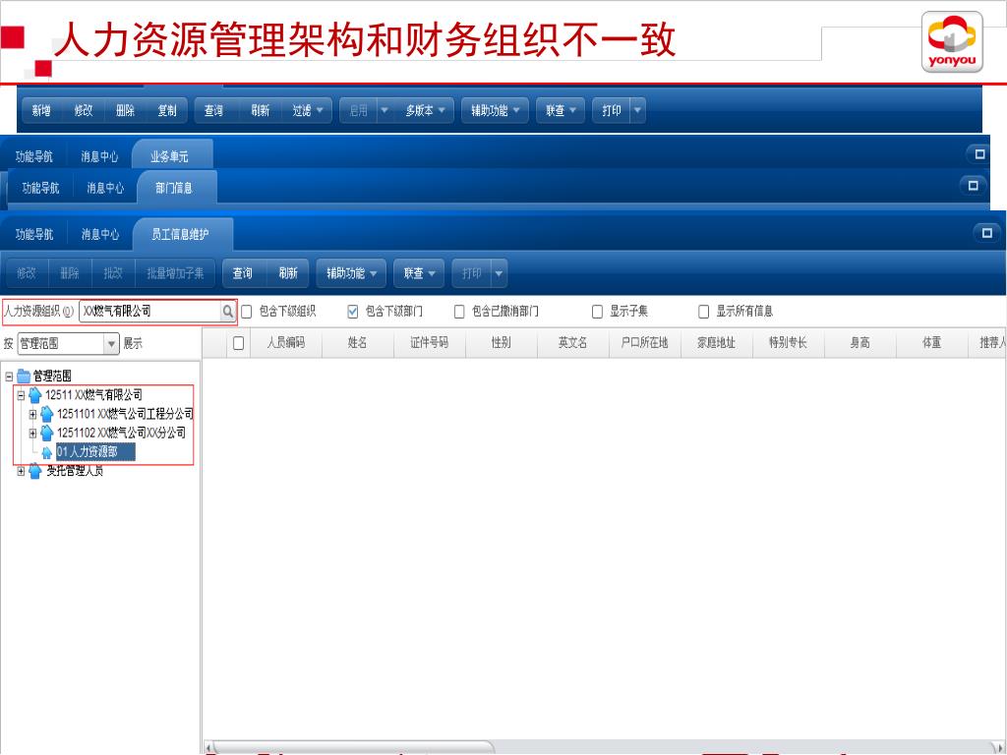Expand the 1251101 工程分公司 node
Screen dimensions: 1007x755
32,414
